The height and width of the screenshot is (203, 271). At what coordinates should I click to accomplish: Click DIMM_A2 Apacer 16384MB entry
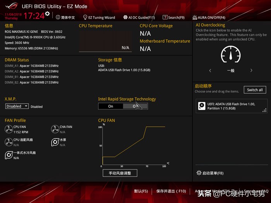tap(32, 71)
